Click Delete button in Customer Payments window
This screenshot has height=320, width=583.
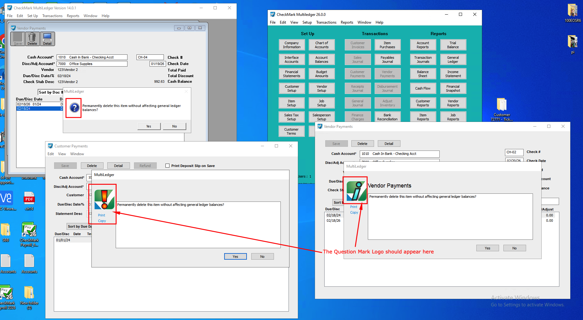[92, 166]
